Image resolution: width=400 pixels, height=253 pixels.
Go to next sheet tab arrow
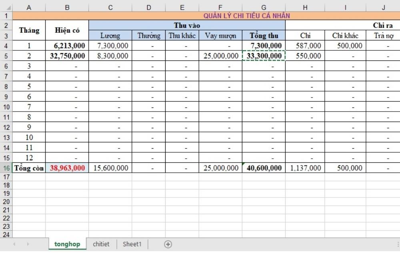pyautogui.click(x=28, y=244)
